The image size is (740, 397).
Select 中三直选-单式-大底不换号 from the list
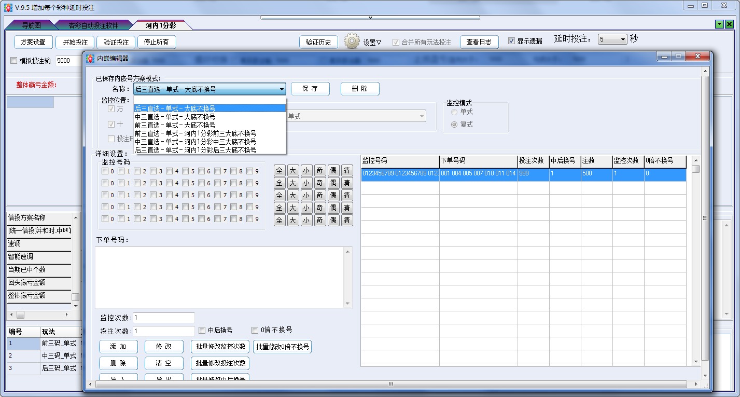175,117
